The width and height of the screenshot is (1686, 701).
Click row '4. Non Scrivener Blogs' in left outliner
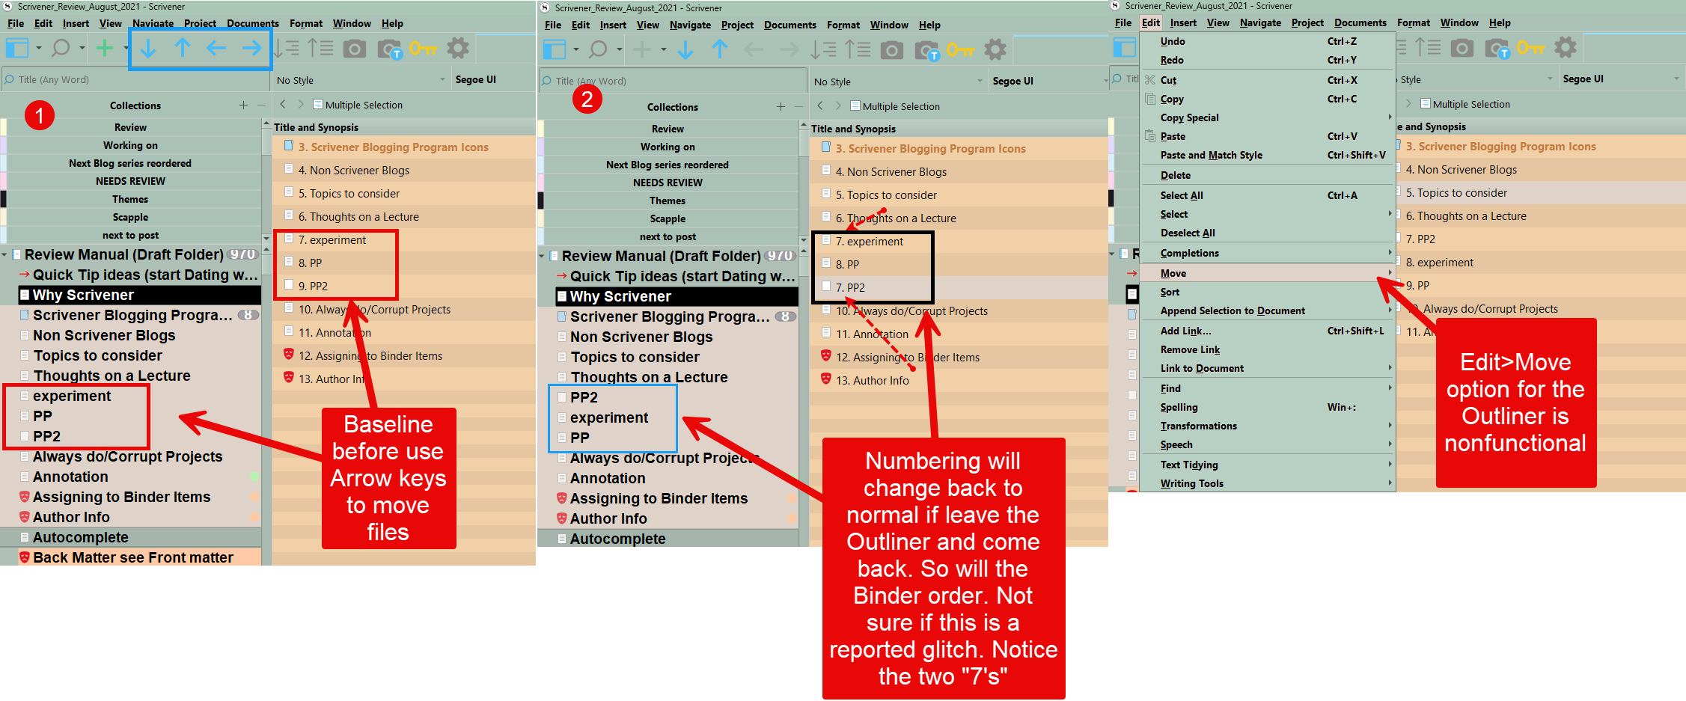pyautogui.click(x=403, y=171)
